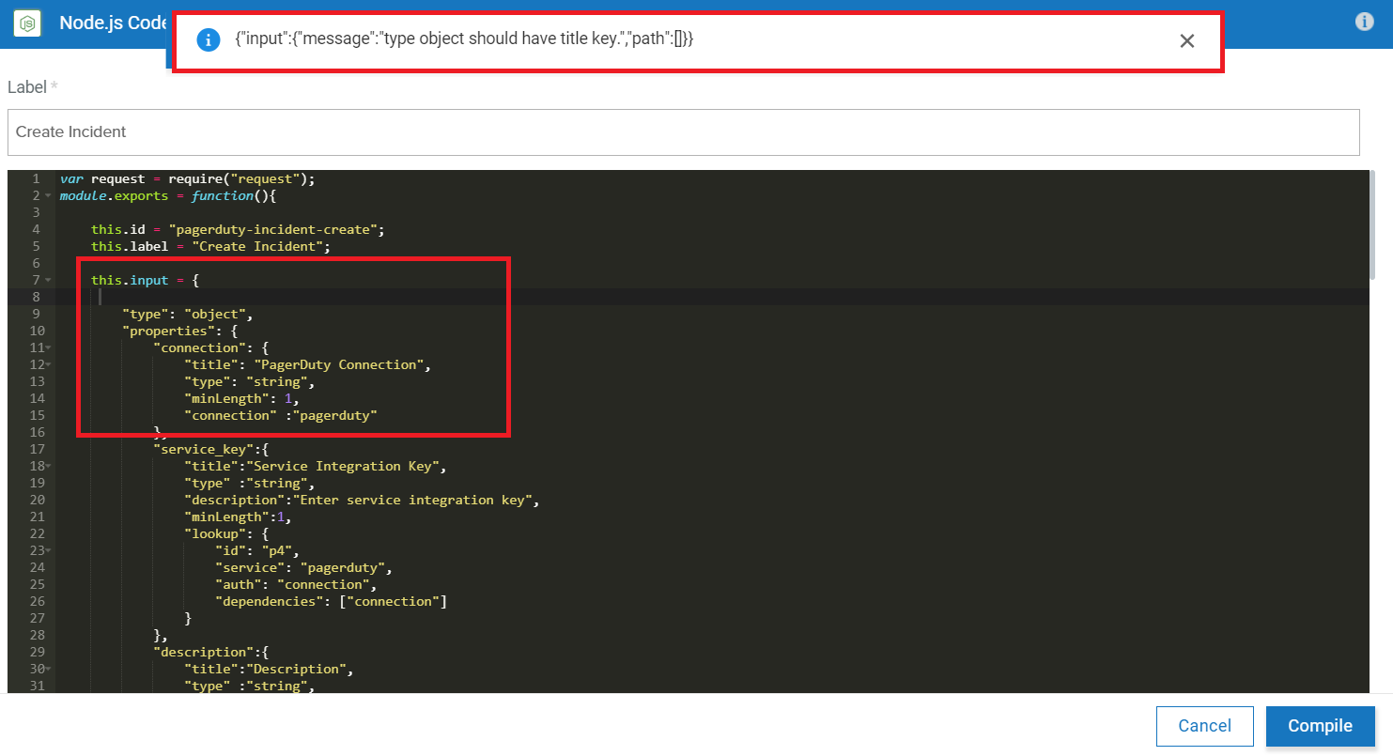1393x756 pixels.
Task: Click "Create Incident" string on line 5
Action: (x=257, y=246)
